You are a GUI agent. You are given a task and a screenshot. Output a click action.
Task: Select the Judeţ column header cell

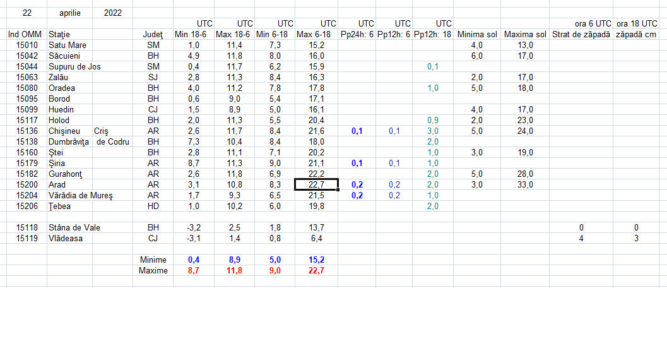coord(153,35)
